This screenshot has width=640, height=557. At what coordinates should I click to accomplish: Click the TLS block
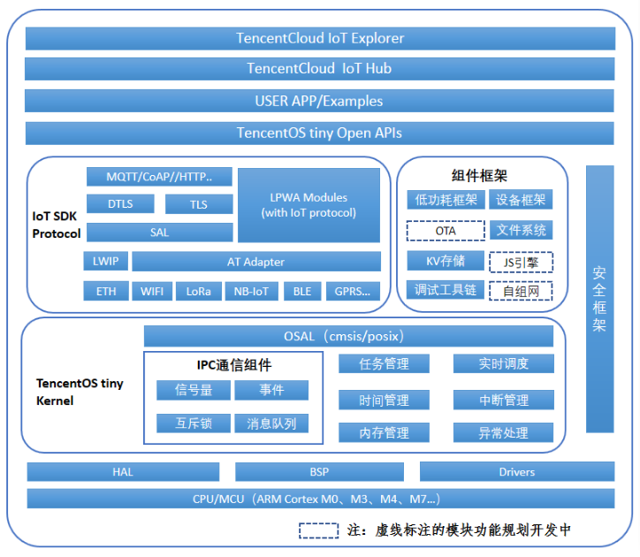(x=199, y=204)
